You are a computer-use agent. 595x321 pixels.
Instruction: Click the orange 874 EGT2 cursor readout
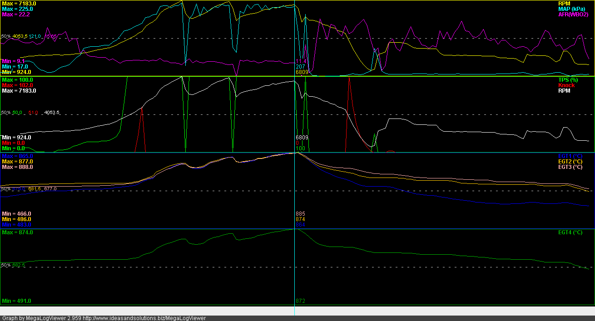[300, 219]
